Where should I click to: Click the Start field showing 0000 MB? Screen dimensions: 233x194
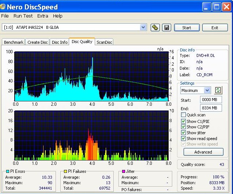tap(211, 100)
